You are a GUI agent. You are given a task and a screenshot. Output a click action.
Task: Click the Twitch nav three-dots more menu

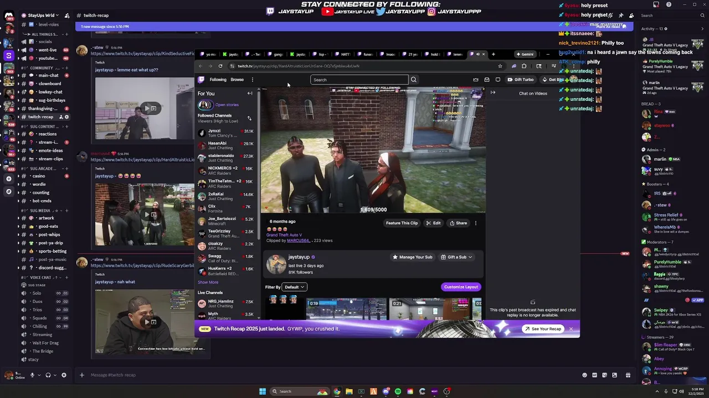tap(252, 80)
